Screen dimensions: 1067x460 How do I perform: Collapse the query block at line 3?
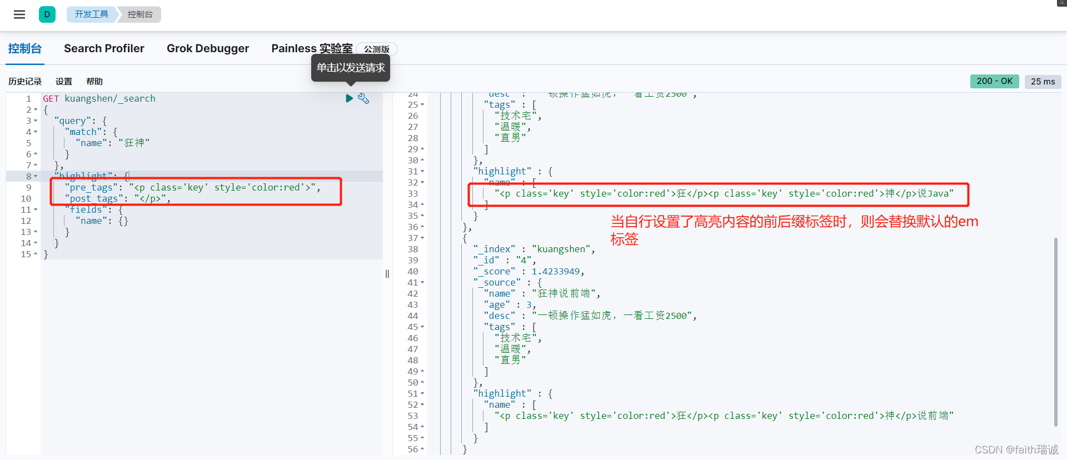(x=36, y=121)
